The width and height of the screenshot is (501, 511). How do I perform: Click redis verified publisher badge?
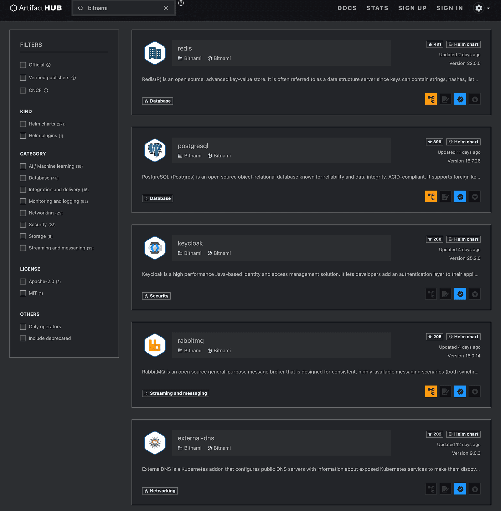click(460, 99)
